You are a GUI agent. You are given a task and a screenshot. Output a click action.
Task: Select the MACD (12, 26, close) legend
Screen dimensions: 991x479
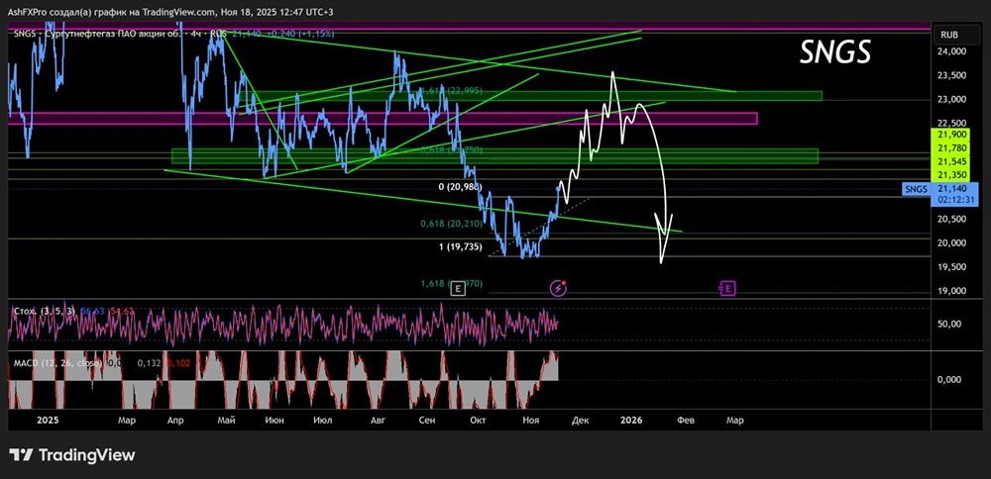pyautogui.click(x=58, y=363)
